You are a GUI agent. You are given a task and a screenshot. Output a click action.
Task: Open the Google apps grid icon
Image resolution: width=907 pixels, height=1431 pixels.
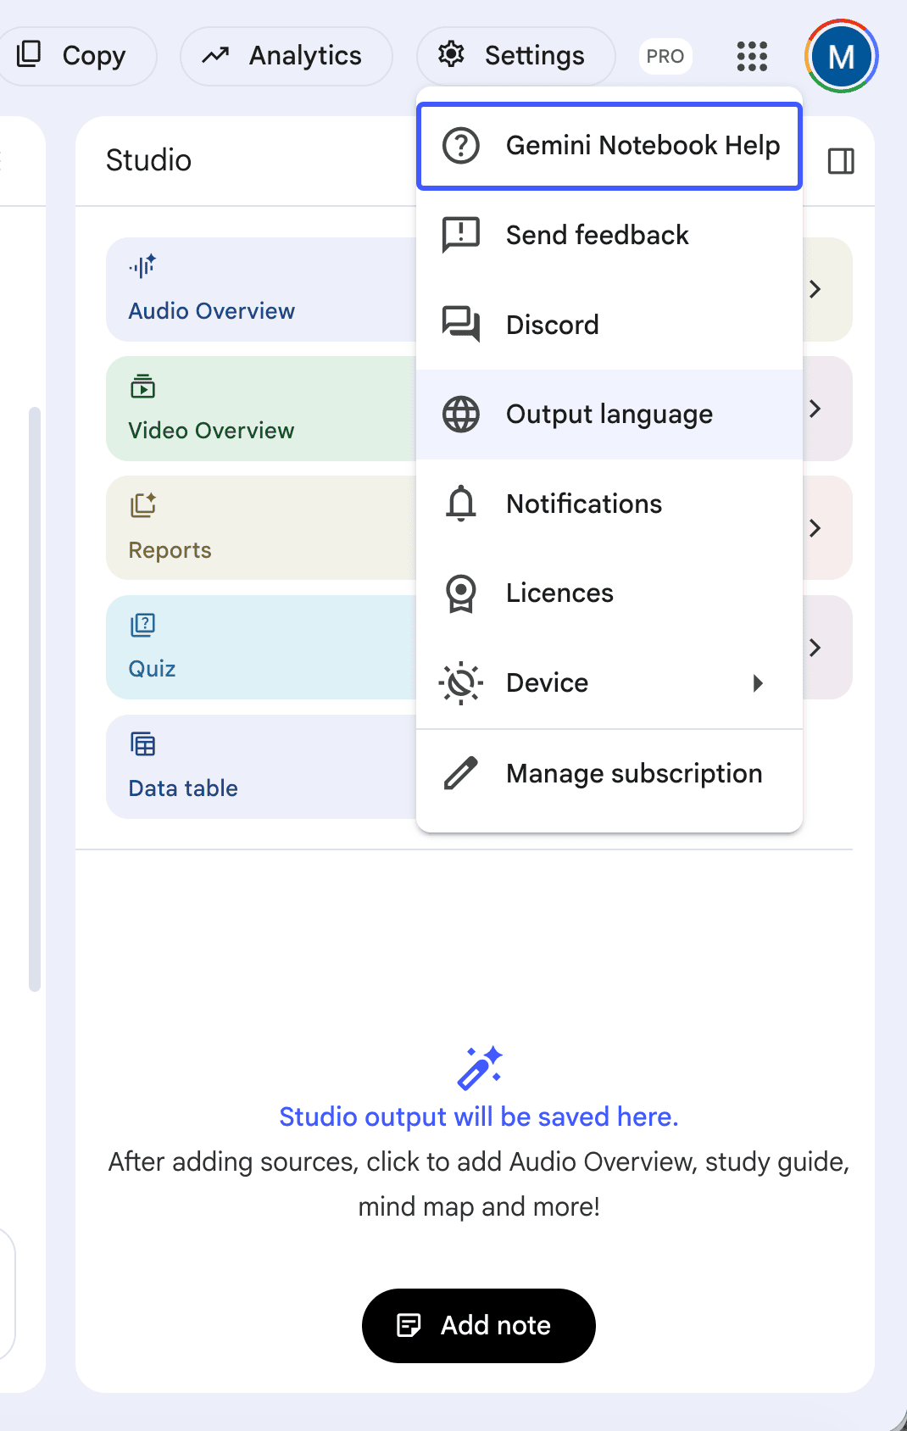[x=752, y=56]
